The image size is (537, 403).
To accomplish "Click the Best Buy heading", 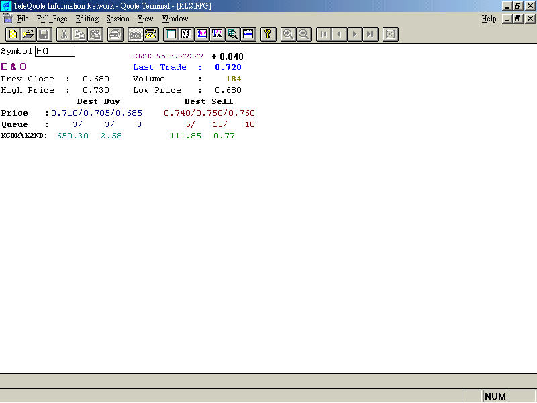I will click(98, 102).
